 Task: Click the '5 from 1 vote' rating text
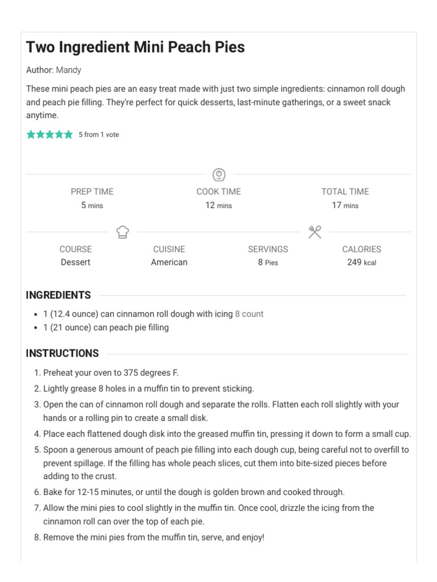(99, 134)
